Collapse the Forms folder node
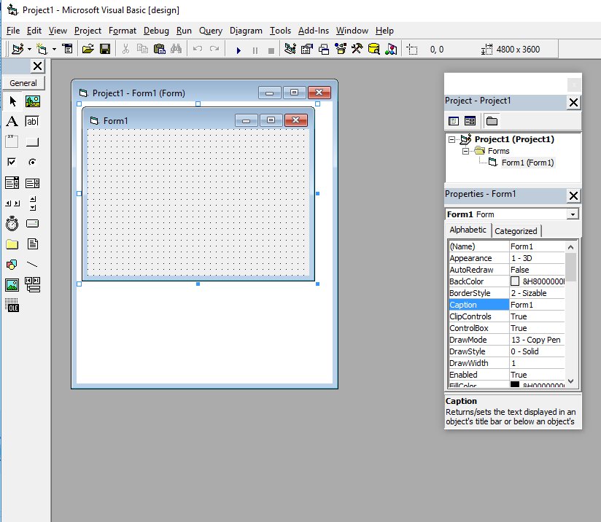 465,151
